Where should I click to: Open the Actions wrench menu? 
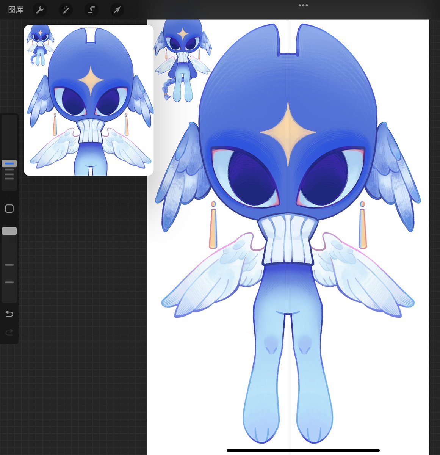click(40, 10)
